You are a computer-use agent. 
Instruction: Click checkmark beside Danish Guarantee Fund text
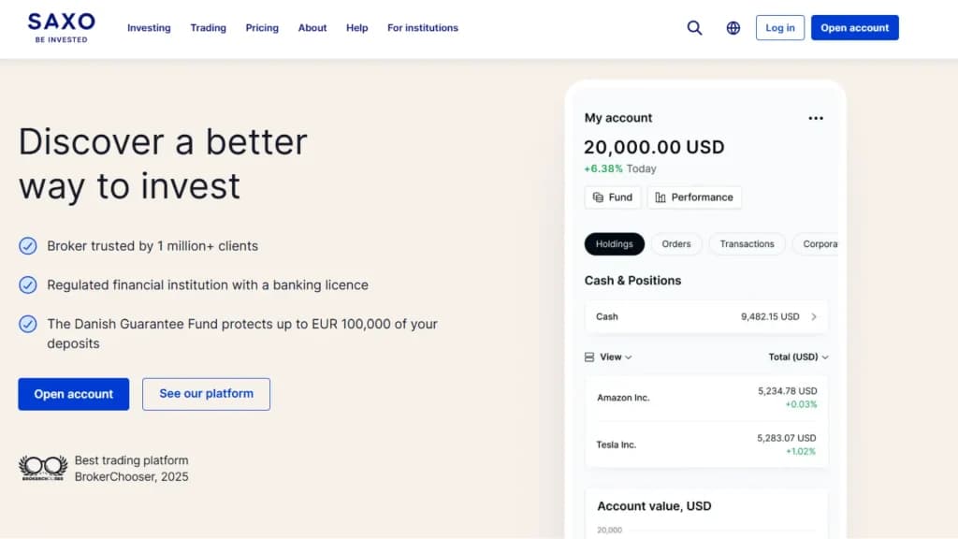coord(27,324)
